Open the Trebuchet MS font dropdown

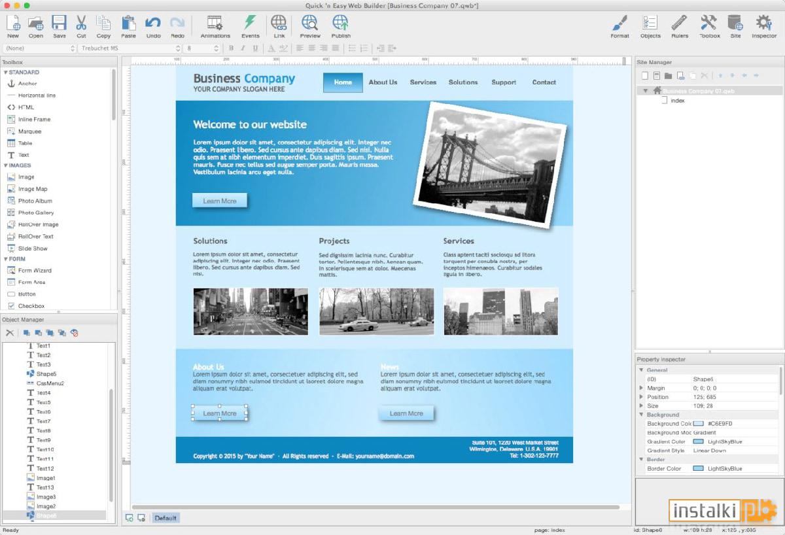tap(130, 48)
